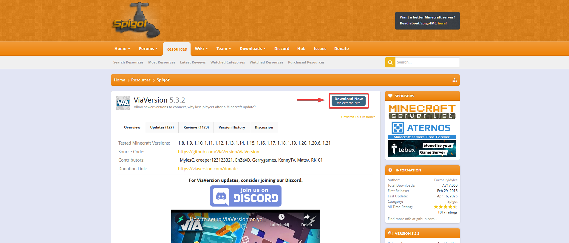Switch to the Reviews (1173) tab

196,127
